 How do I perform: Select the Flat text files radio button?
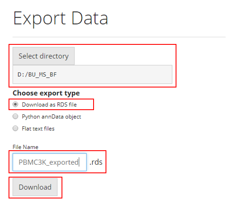[x=15, y=128]
